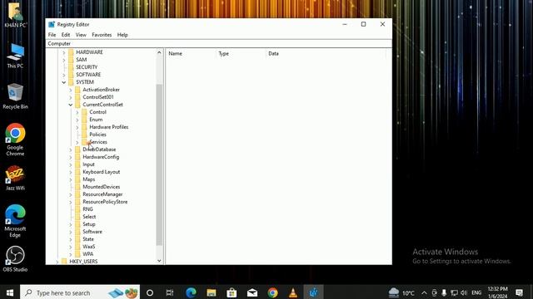Click the microphone tray icon
This screenshot has height=299, width=533.
click(444, 292)
